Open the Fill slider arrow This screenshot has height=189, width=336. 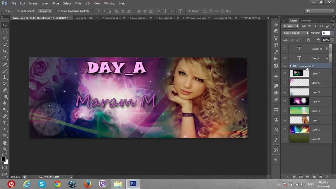point(332,40)
